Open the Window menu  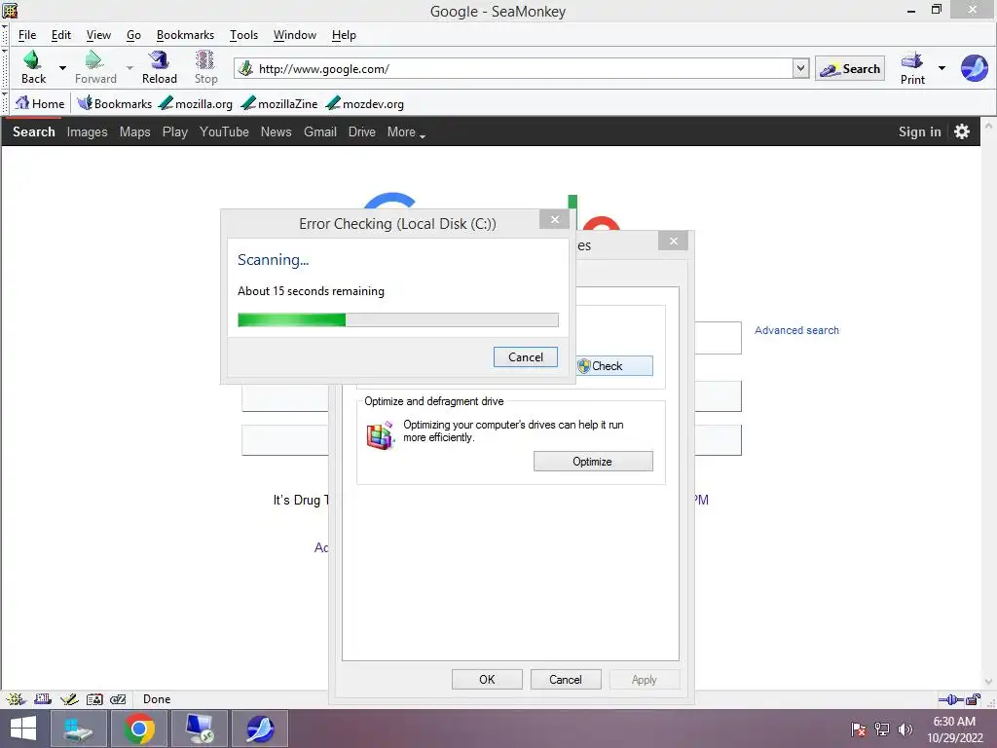click(294, 35)
